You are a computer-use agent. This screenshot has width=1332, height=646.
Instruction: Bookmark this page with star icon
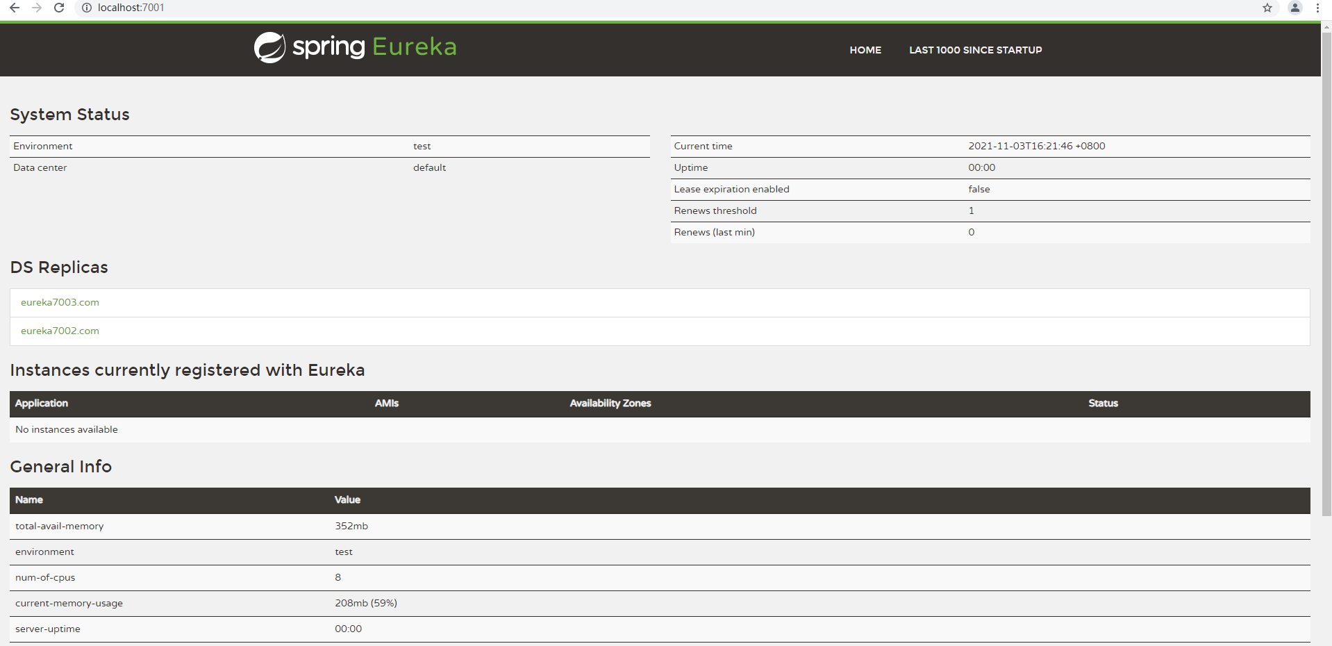pyautogui.click(x=1267, y=8)
